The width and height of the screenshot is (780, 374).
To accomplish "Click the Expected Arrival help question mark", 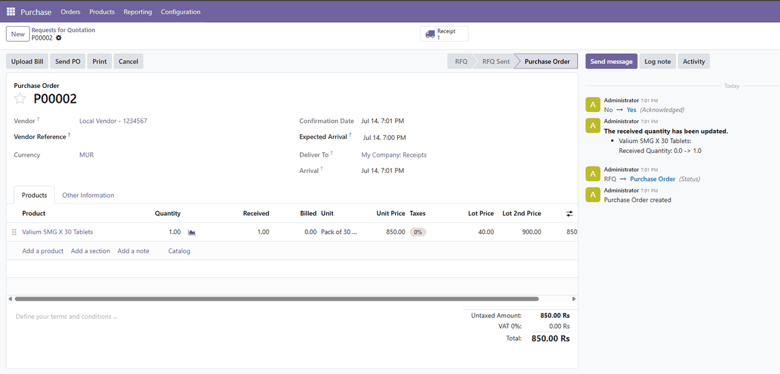I will click(x=350, y=135).
